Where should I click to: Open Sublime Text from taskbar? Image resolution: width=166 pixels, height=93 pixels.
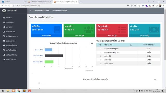click(x=24, y=91)
